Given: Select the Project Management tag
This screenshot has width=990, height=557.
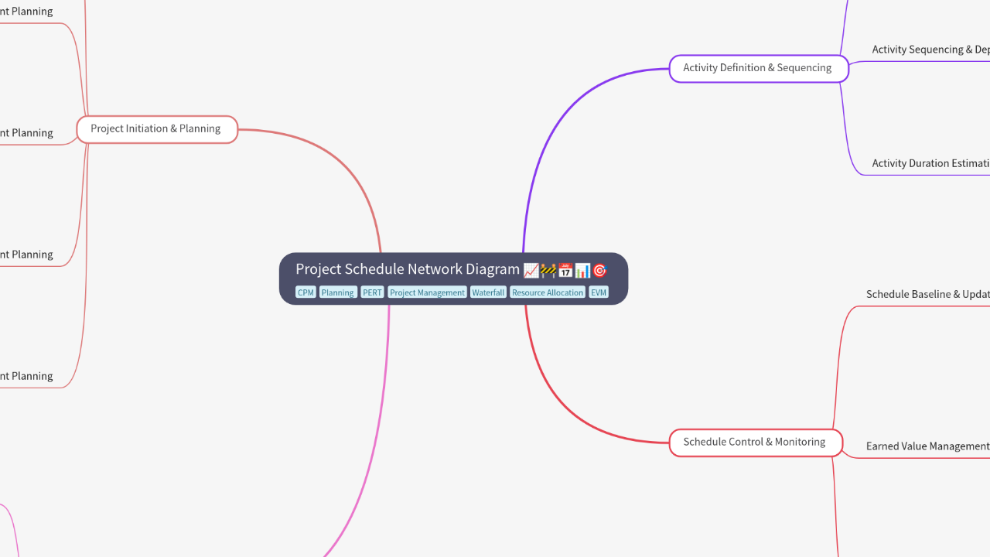Looking at the screenshot, I should (x=427, y=292).
